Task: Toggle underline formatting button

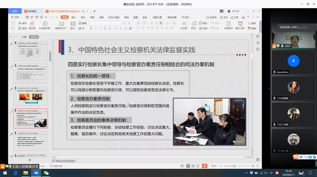Action: 101,28
